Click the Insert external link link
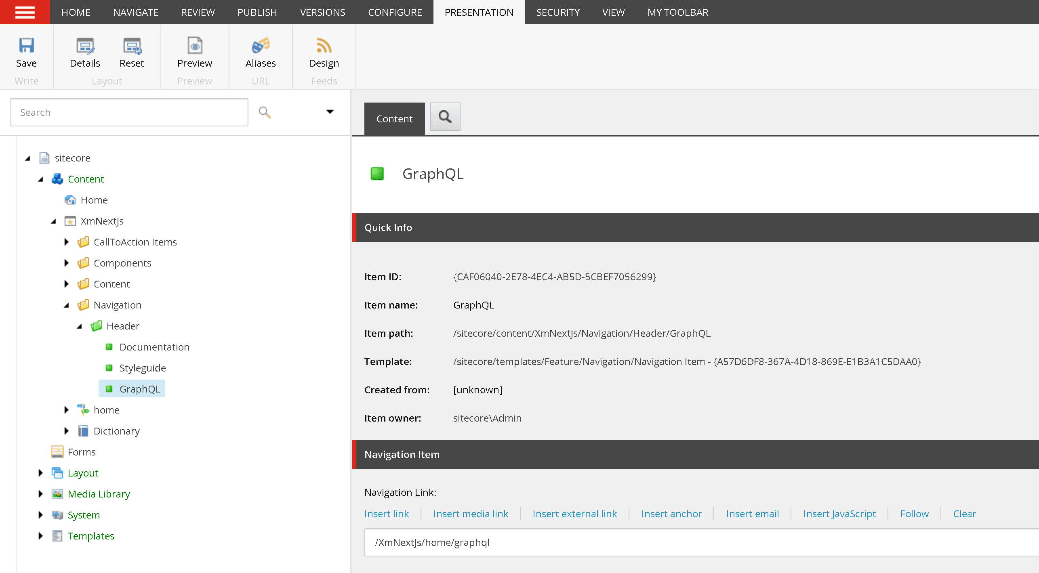The image size is (1039, 573). tap(574, 514)
